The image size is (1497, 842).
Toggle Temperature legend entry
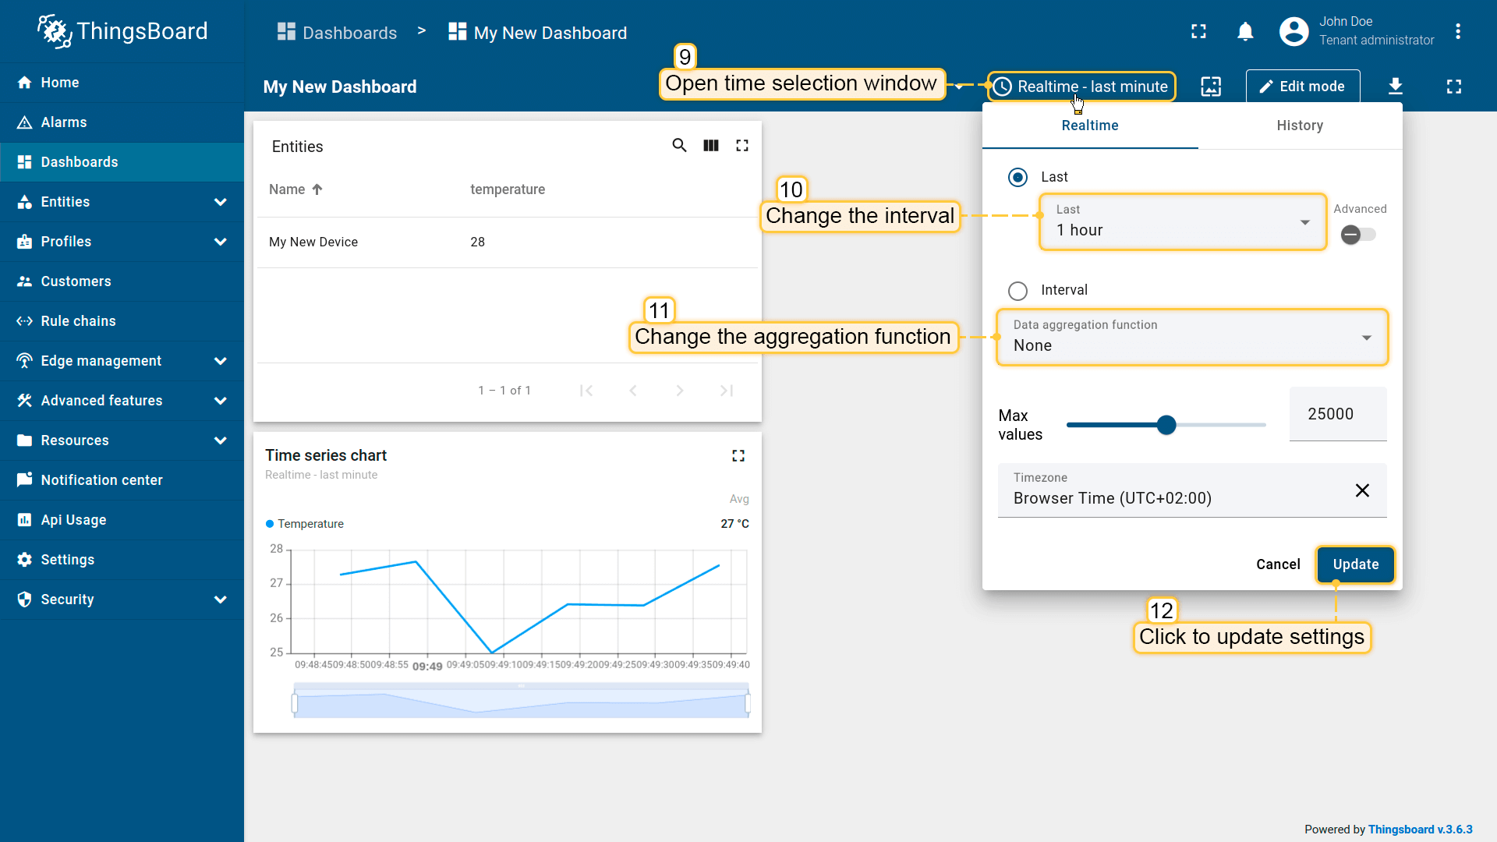(305, 524)
